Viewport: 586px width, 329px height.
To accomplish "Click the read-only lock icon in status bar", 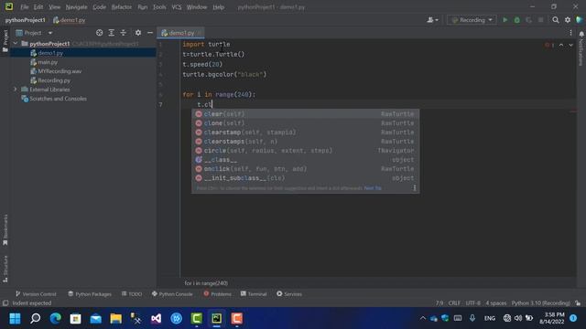I will pos(578,303).
